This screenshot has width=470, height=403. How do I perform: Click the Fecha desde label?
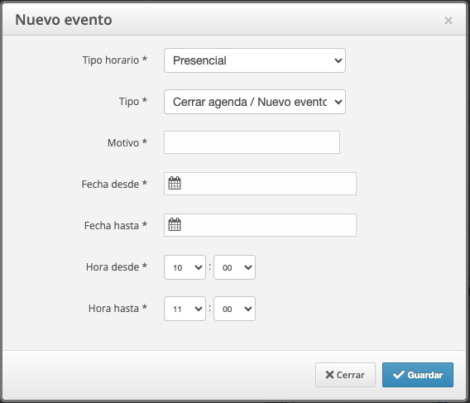point(114,184)
